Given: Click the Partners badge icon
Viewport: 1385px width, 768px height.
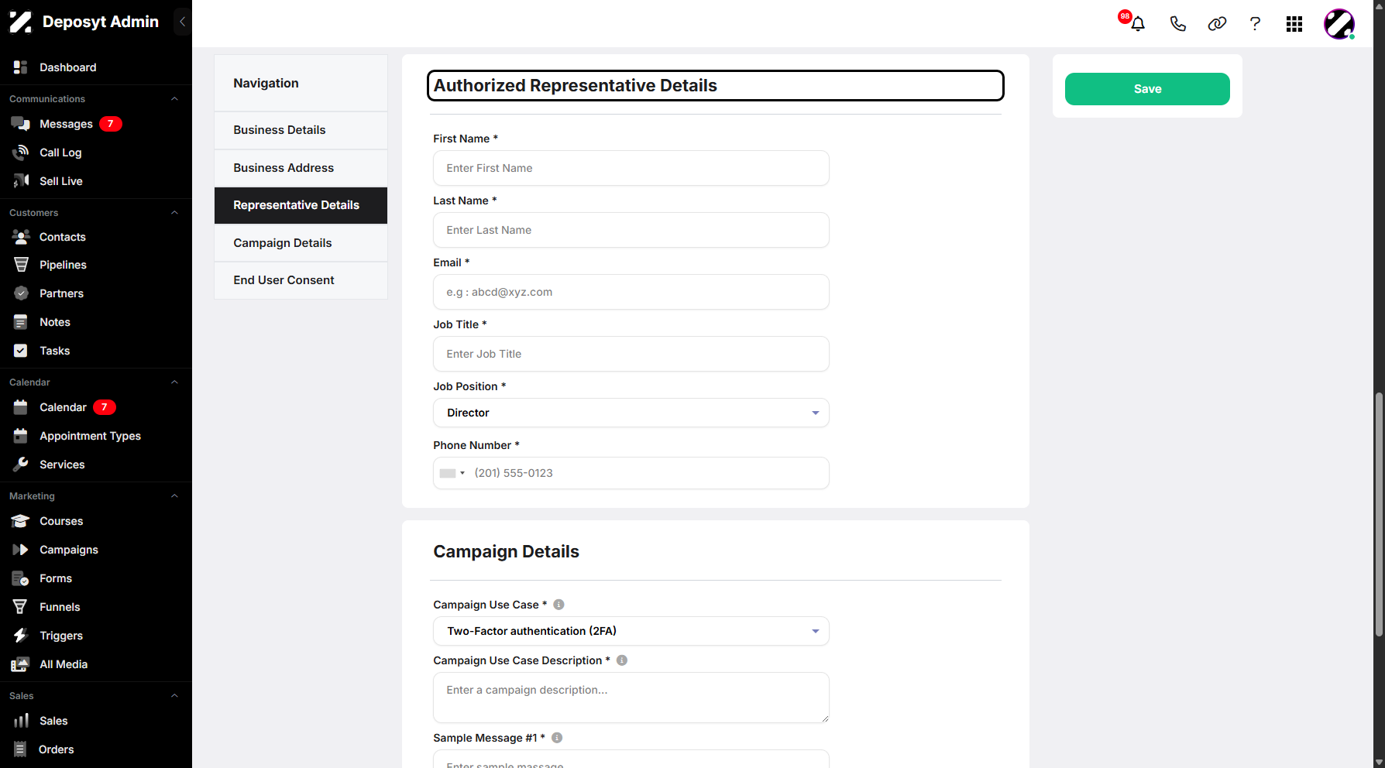Looking at the screenshot, I should [x=21, y=293].
